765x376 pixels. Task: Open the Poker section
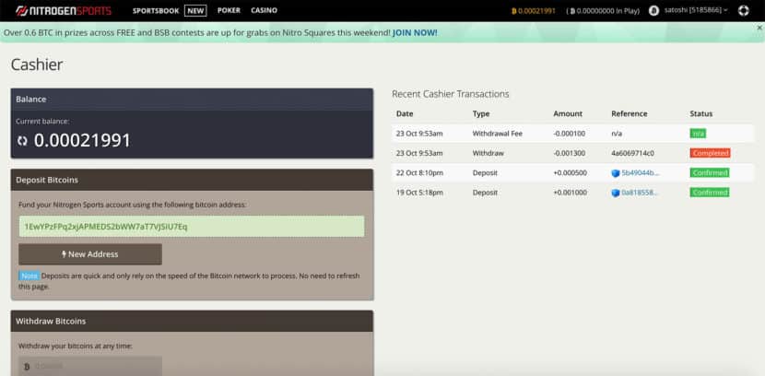pos(229,10)
